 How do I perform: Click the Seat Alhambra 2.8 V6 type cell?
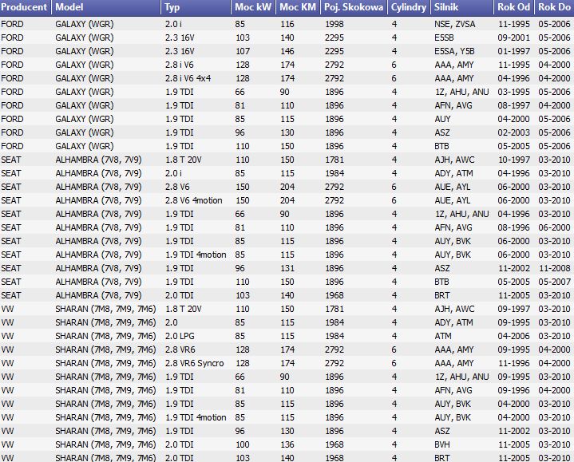(177, 187)
